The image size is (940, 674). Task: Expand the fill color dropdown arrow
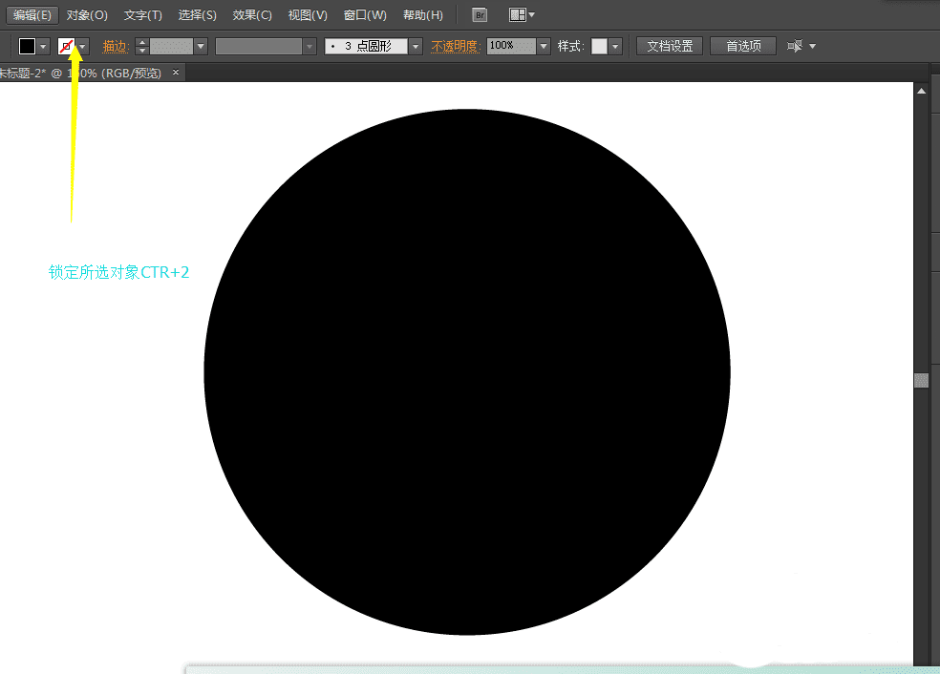[x=43, y=46]
